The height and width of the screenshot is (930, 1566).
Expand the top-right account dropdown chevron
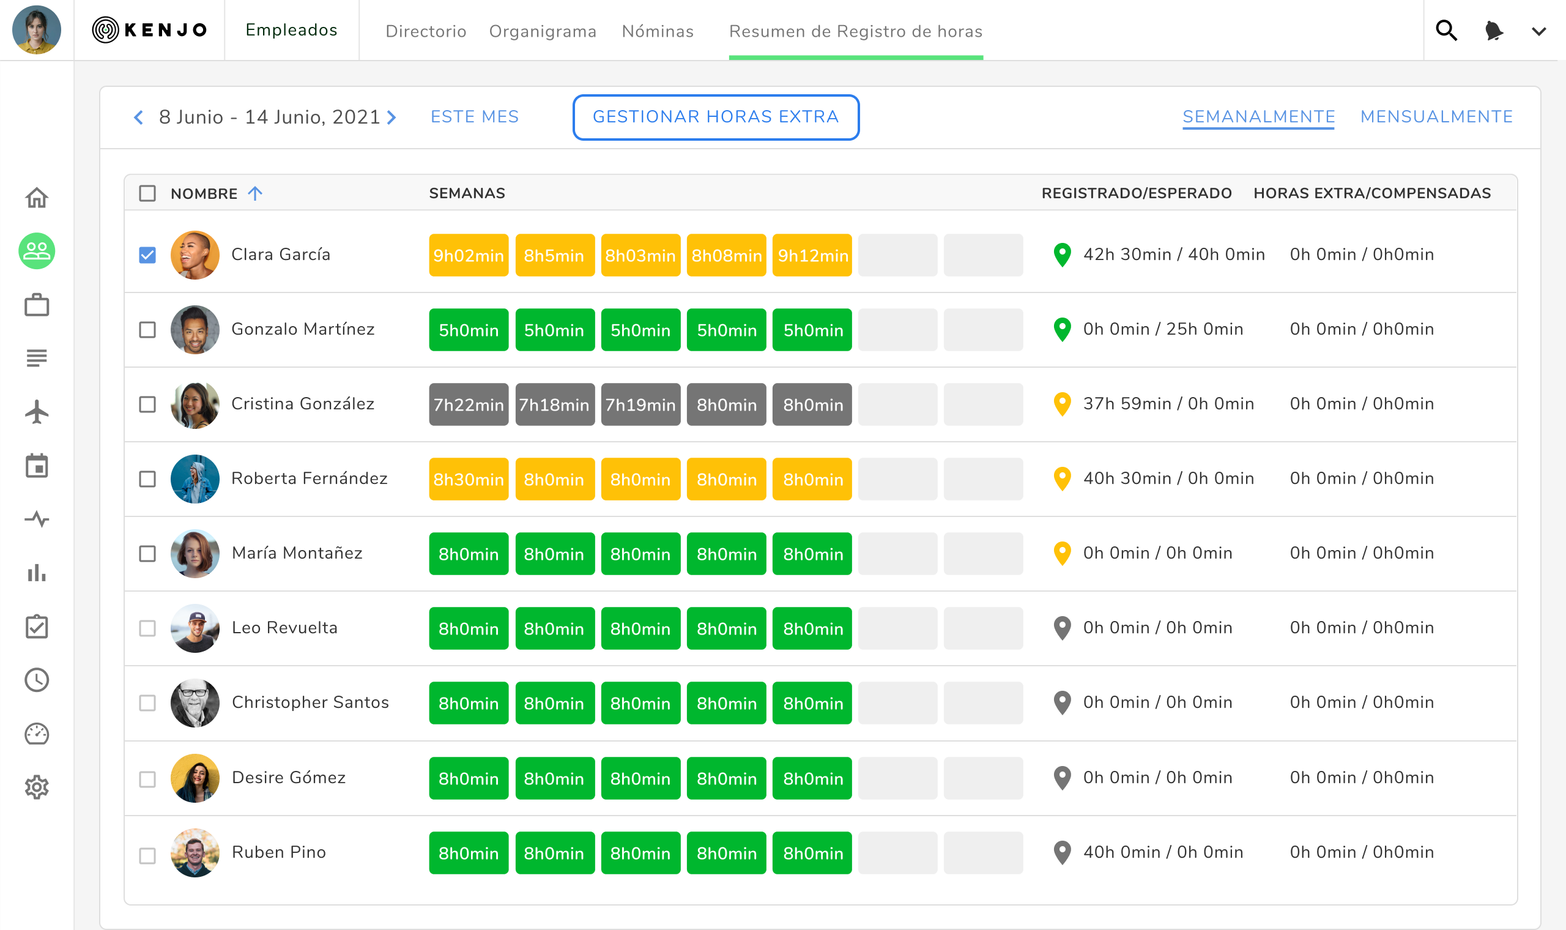tap(1538, 31)
